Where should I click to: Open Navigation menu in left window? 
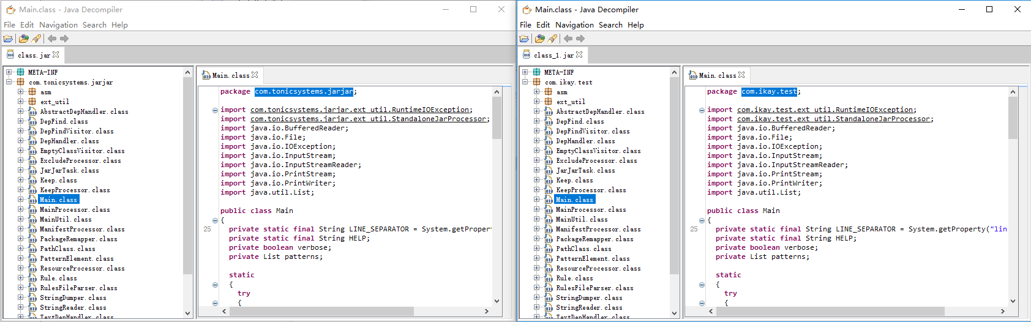58,25
